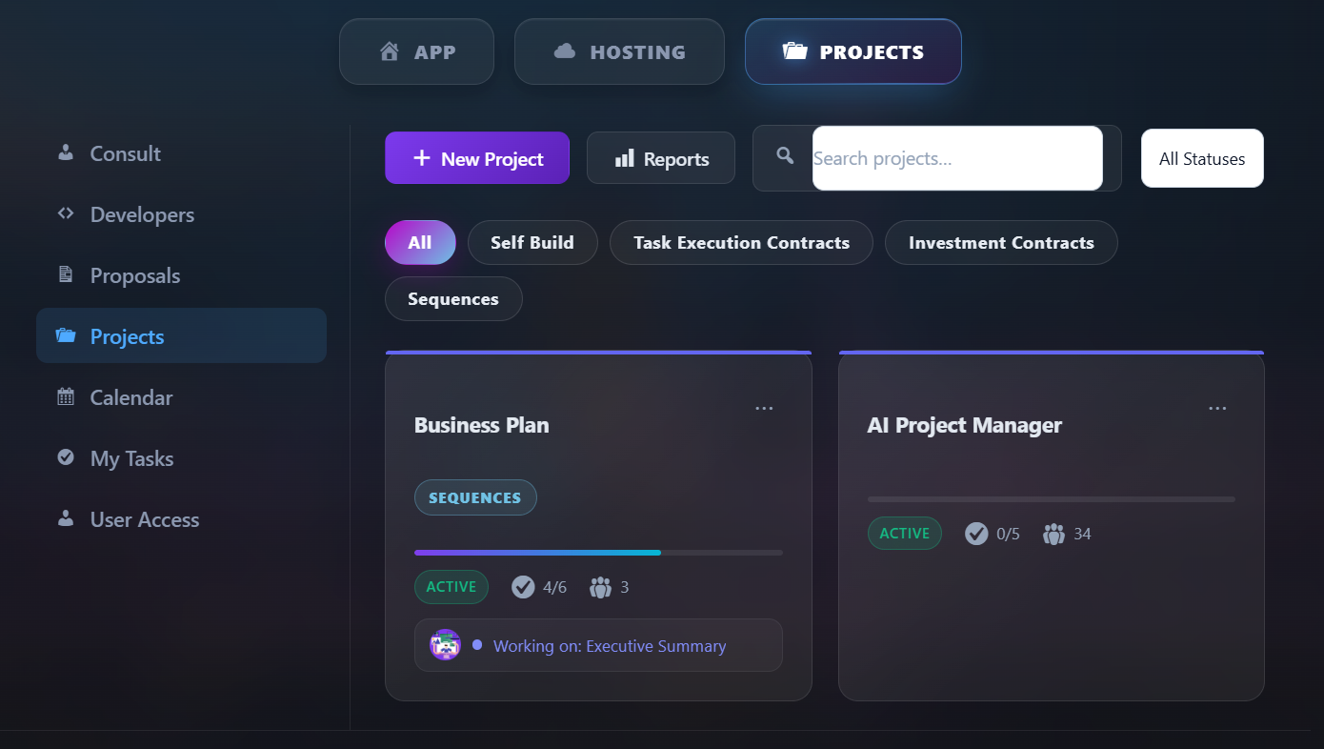The image size is (1324, 749).
Task: Switch to the Hosting tab
Action: click(619, 51)
